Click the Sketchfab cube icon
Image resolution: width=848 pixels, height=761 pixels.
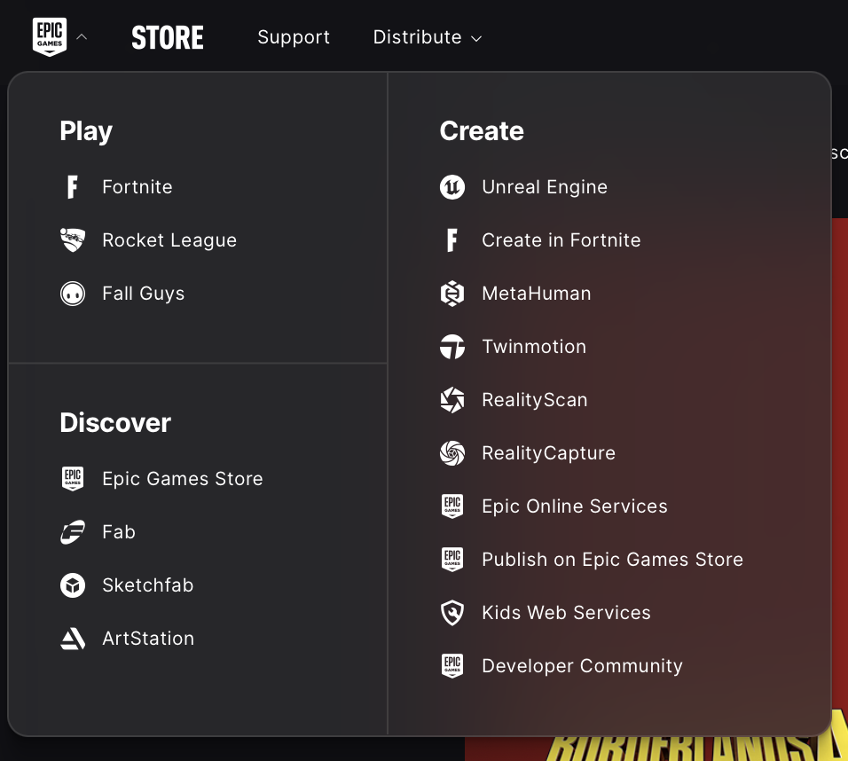[73, 585]
